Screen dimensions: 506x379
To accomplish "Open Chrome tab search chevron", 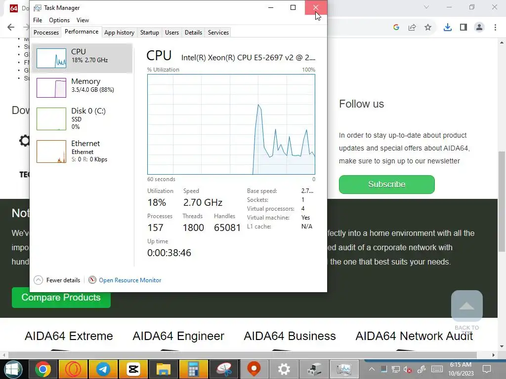I will pyautogui.click(x=426, y=7).
